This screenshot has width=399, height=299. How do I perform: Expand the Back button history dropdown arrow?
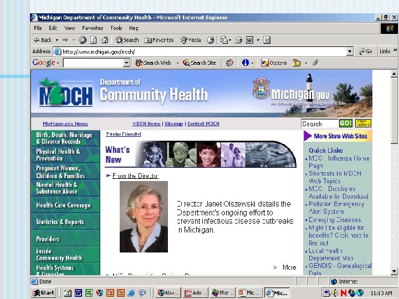coord(57,40)
